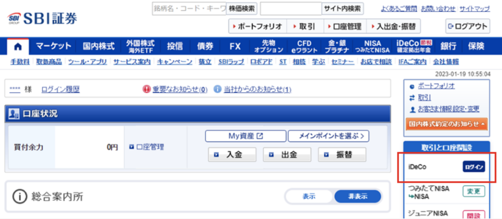The height and width of the screenshot is (219, 502).
Task: Open the IFAご案内 submenu link
Action: (412, 62)
